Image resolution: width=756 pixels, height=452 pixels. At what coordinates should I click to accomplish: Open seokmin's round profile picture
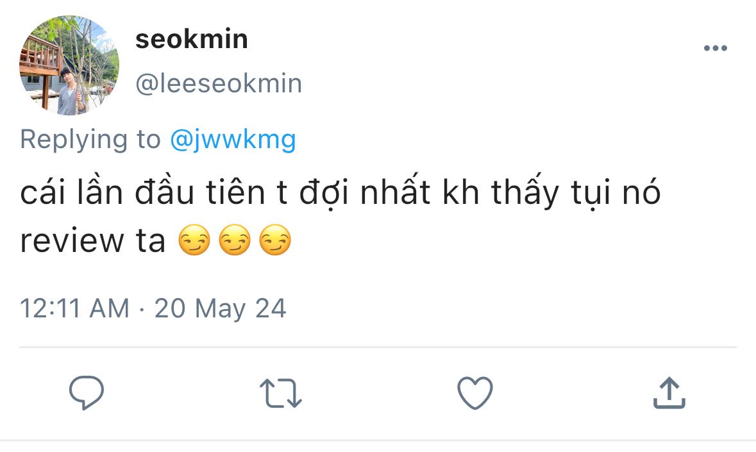tap(69, 65)
